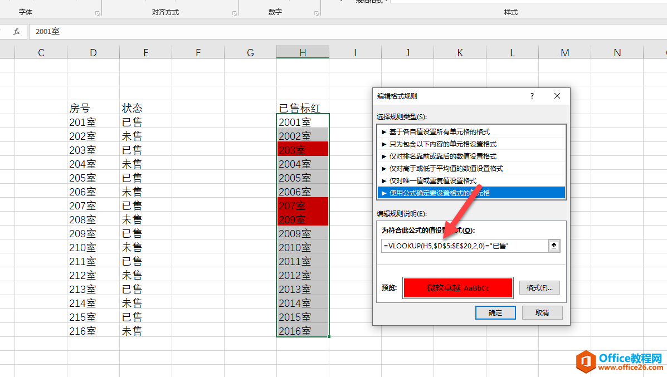Select column L header
Screen dimensions: 667x377
(x=512, y=52)
